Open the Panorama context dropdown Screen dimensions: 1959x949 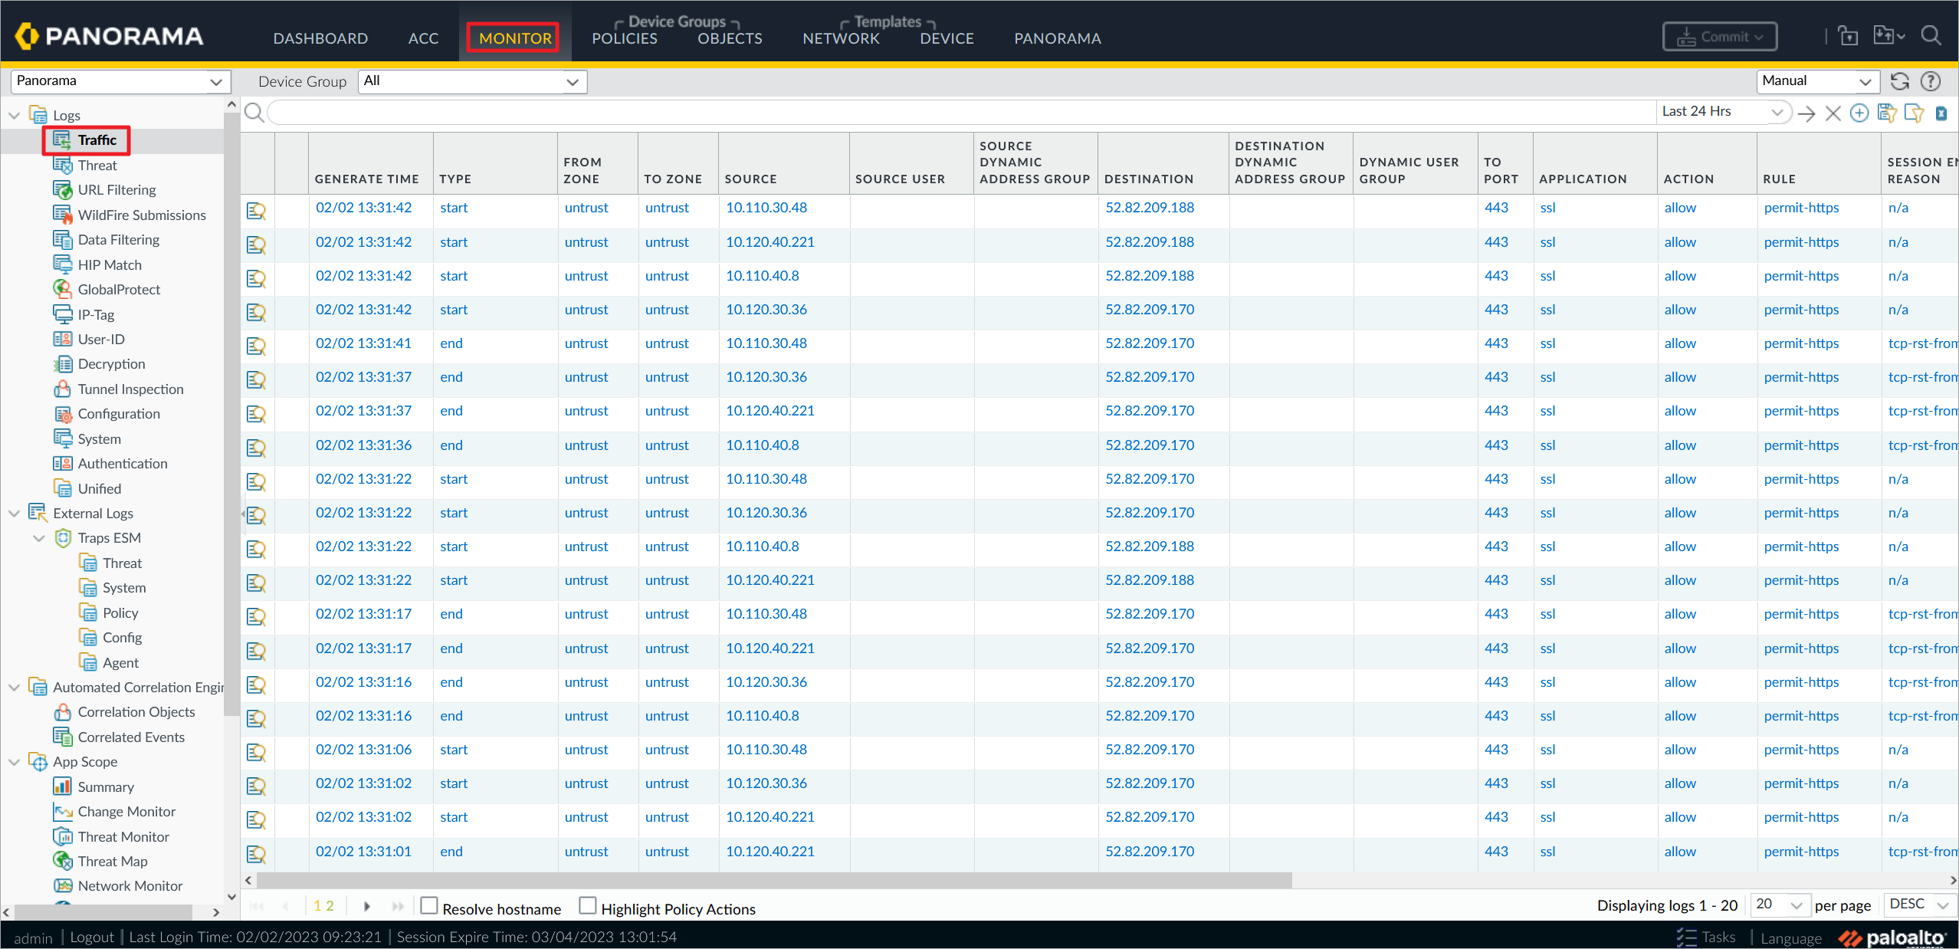(x=120, y=81)
